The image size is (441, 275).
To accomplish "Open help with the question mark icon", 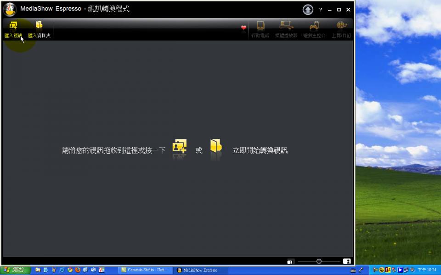I will [320, 10].
